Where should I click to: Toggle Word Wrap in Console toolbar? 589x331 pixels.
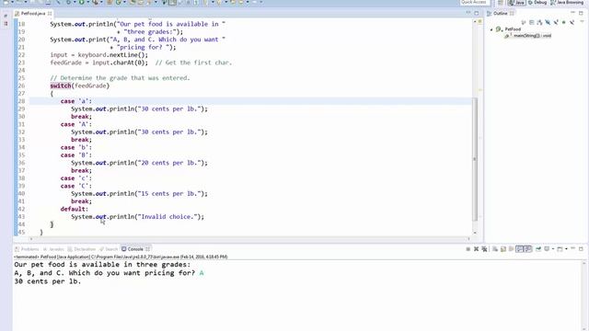click(512, 249)
